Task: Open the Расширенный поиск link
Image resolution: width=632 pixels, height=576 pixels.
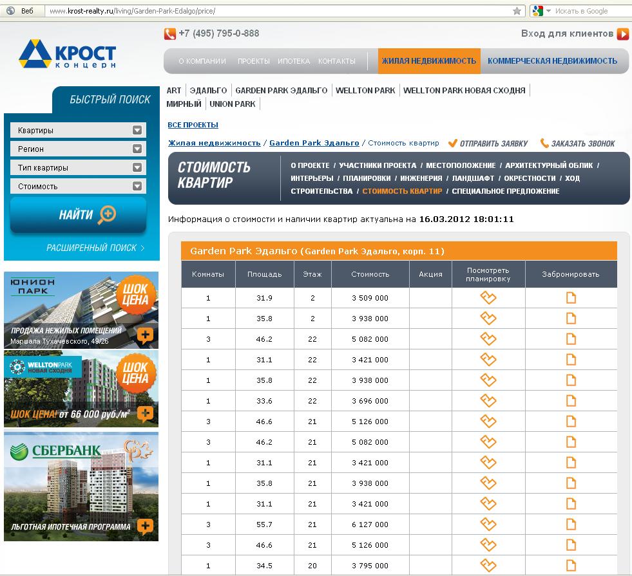Action: (x=95, y=248)
